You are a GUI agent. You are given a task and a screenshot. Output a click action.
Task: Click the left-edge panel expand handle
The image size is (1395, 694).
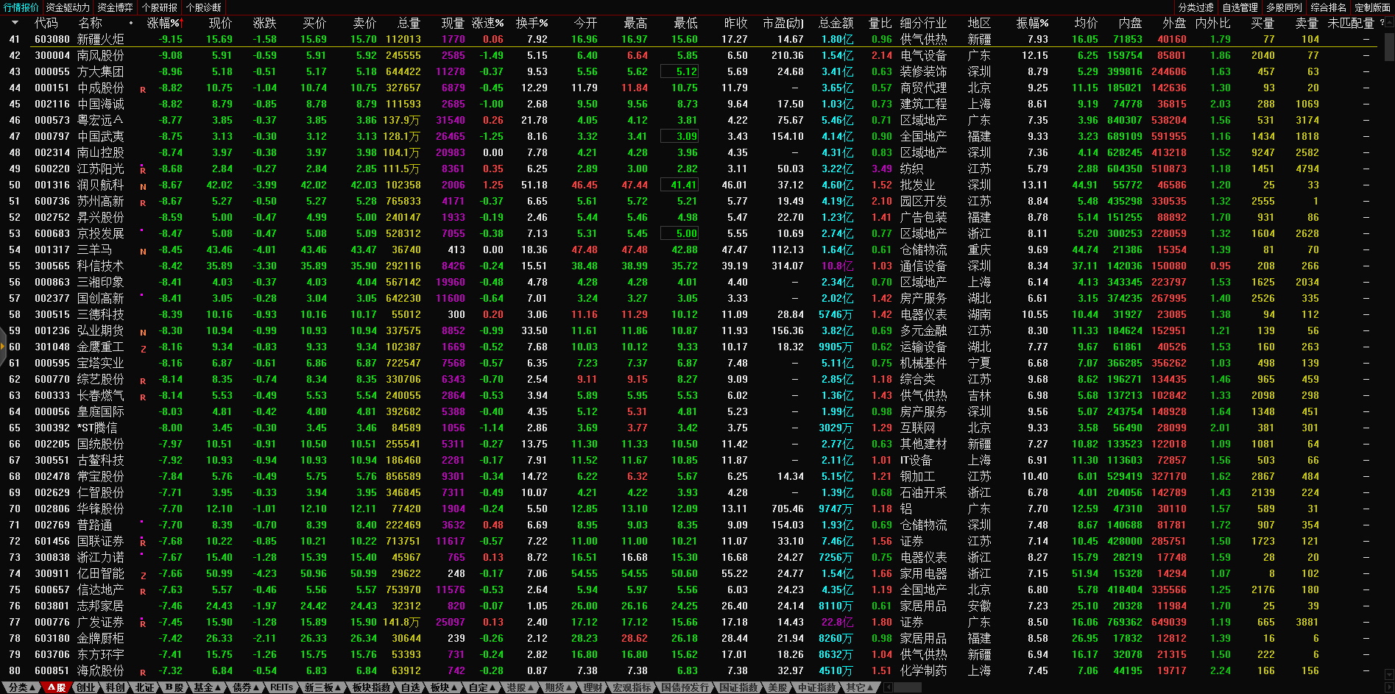3,347
